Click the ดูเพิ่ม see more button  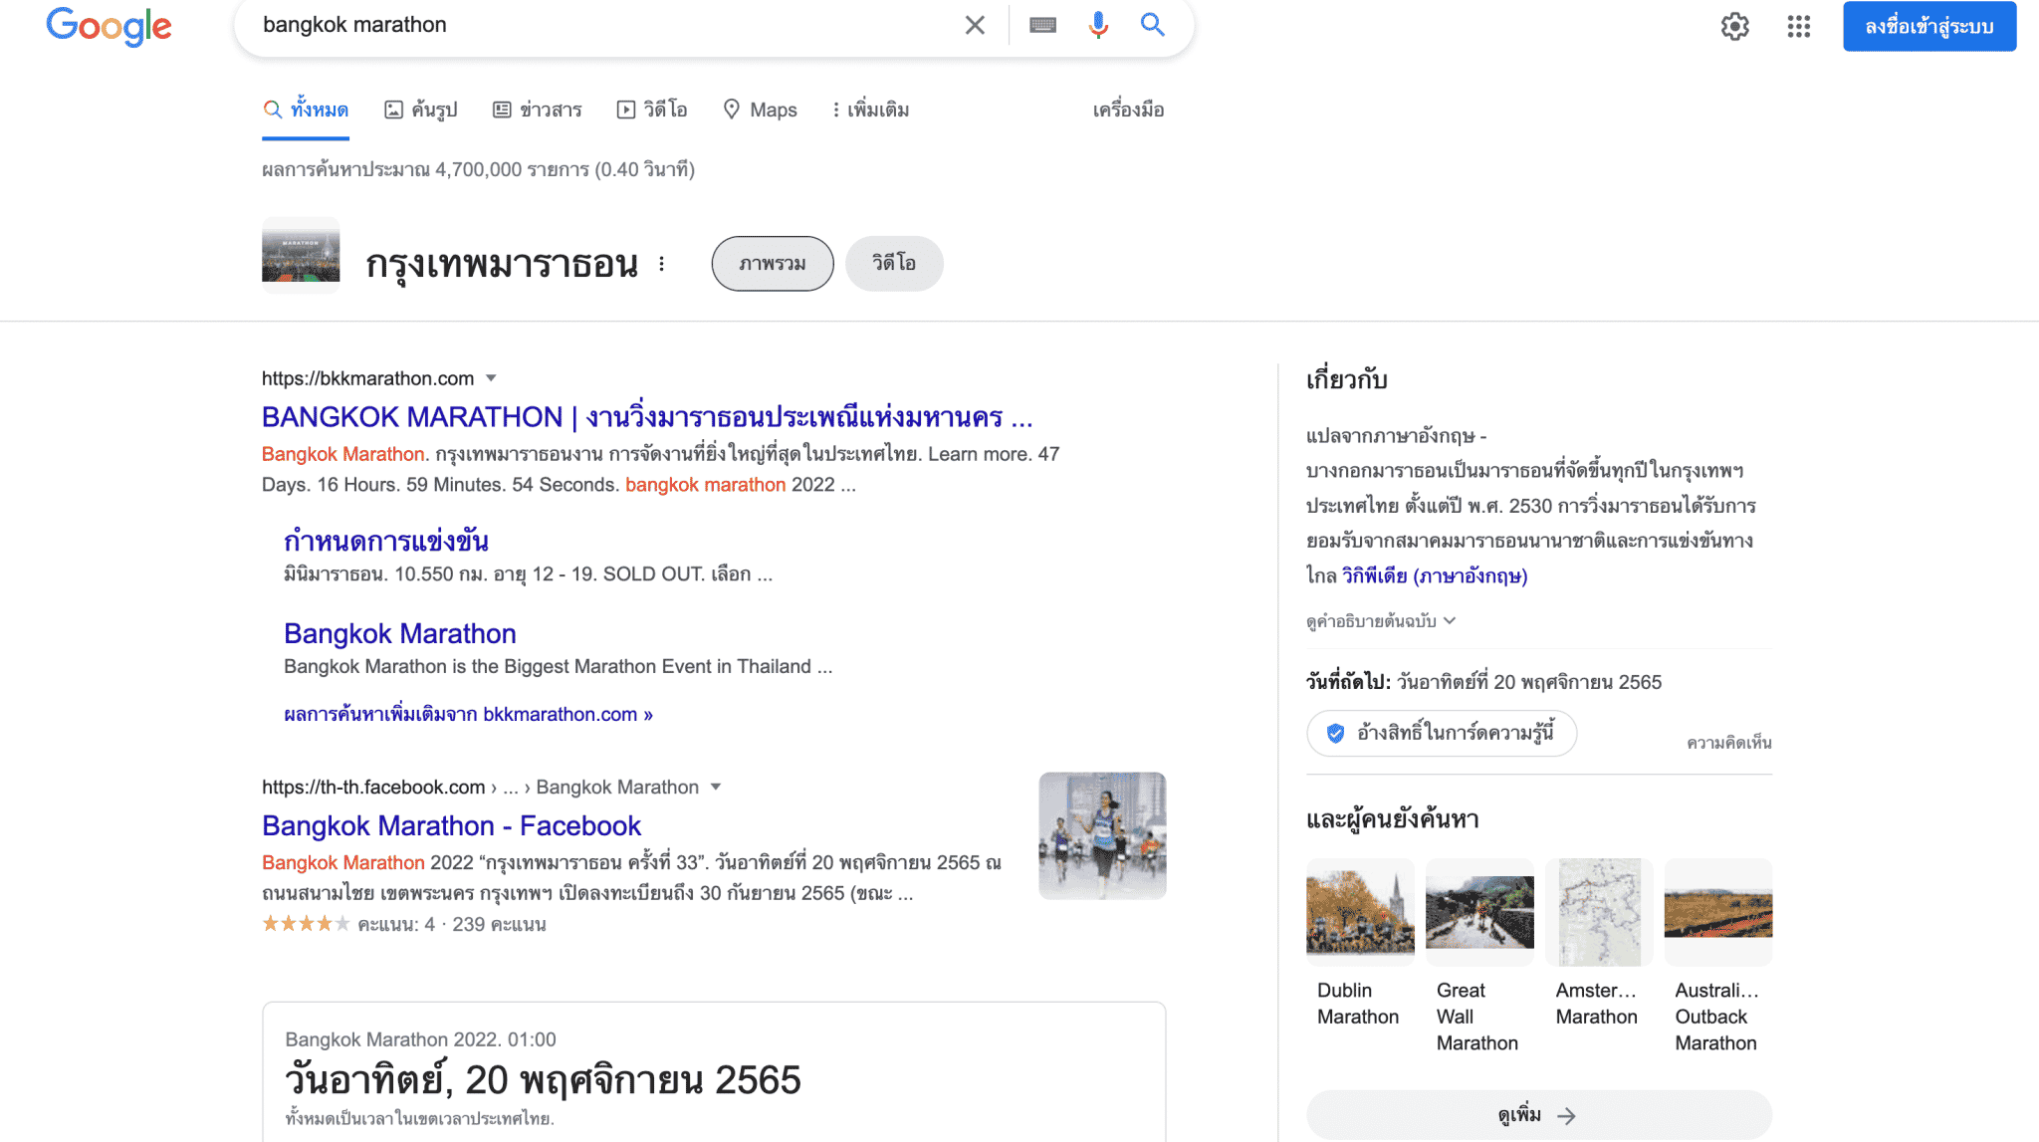1539,1116
